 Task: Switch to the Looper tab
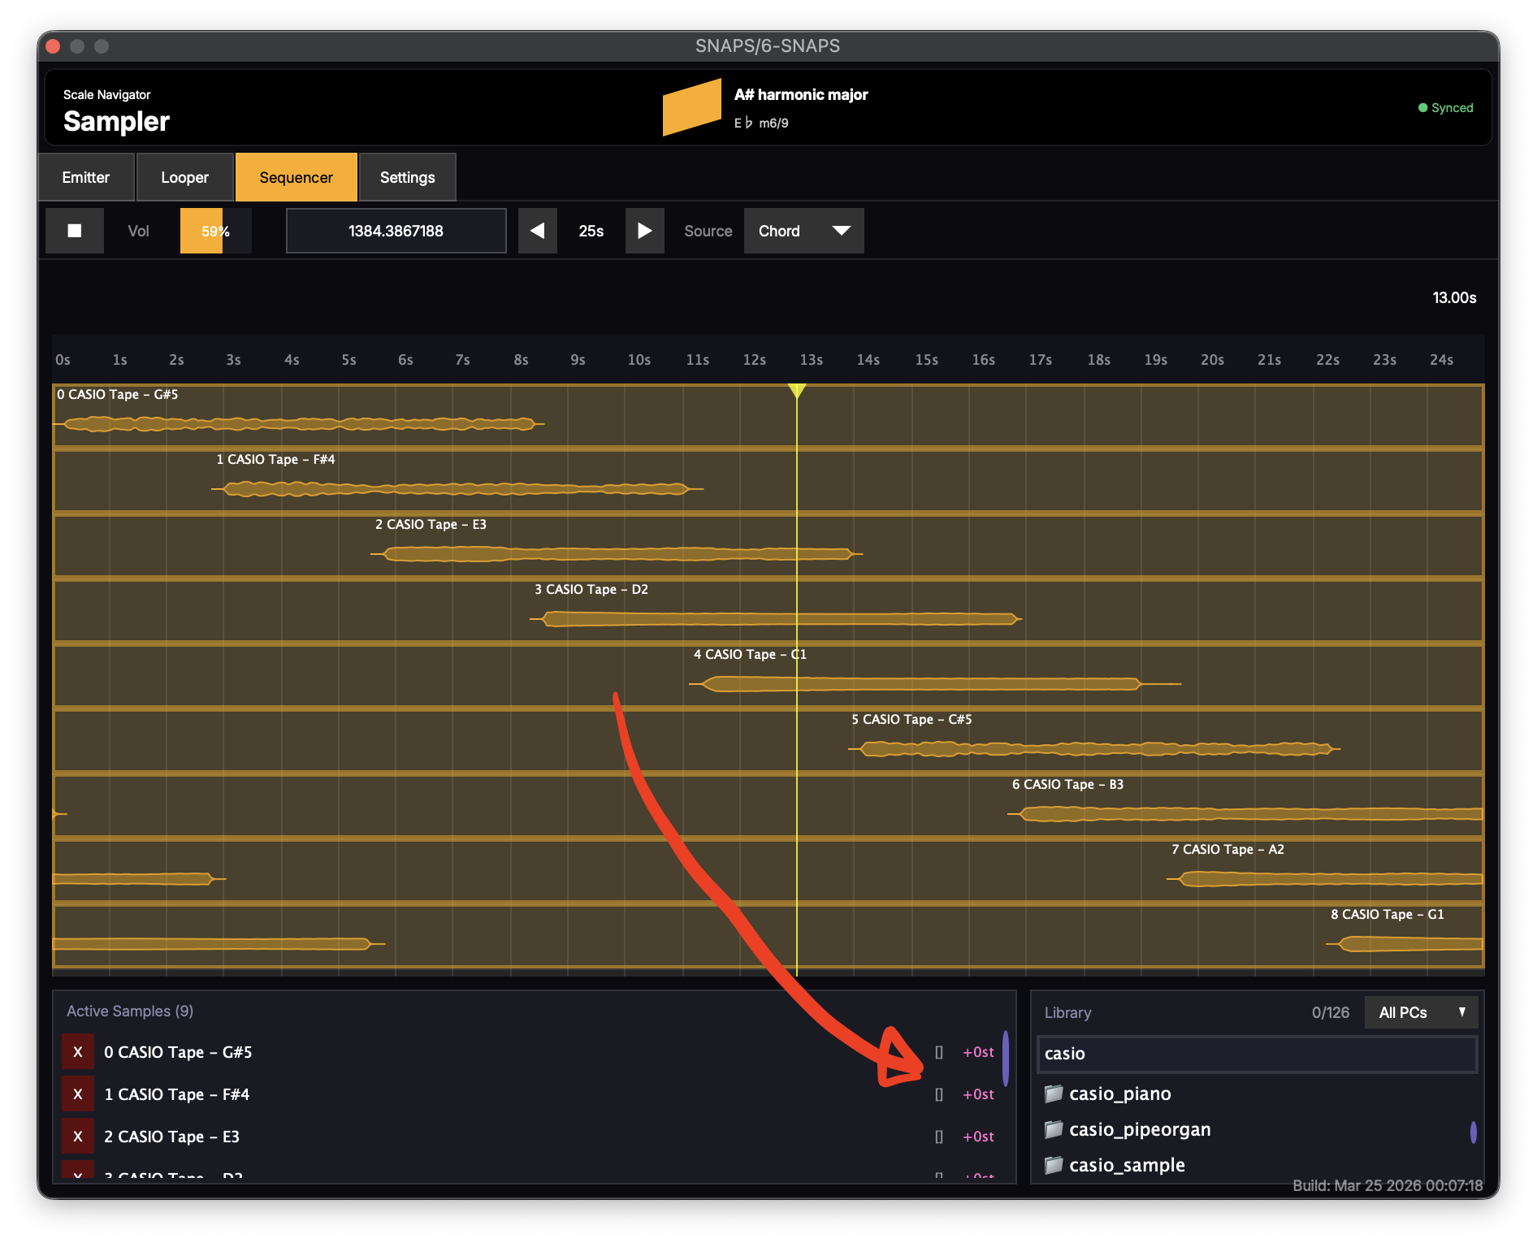(185, 177)
